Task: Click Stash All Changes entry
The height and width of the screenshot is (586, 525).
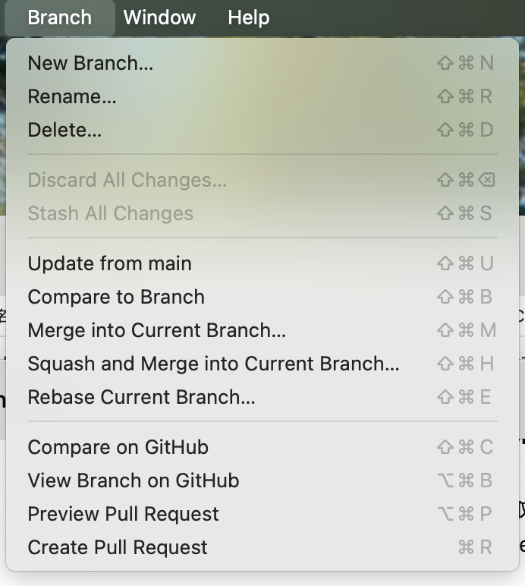Action: pyautogui.click(x=262, y=213)
